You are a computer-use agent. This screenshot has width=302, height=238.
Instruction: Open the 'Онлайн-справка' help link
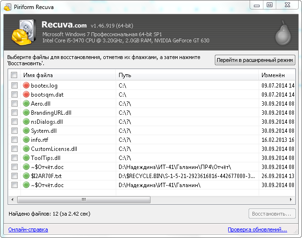pyautogui.click(x=28, y=229)
